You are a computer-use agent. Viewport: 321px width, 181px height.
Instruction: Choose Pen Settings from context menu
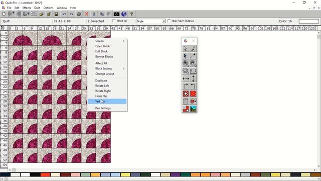point(107,108)
